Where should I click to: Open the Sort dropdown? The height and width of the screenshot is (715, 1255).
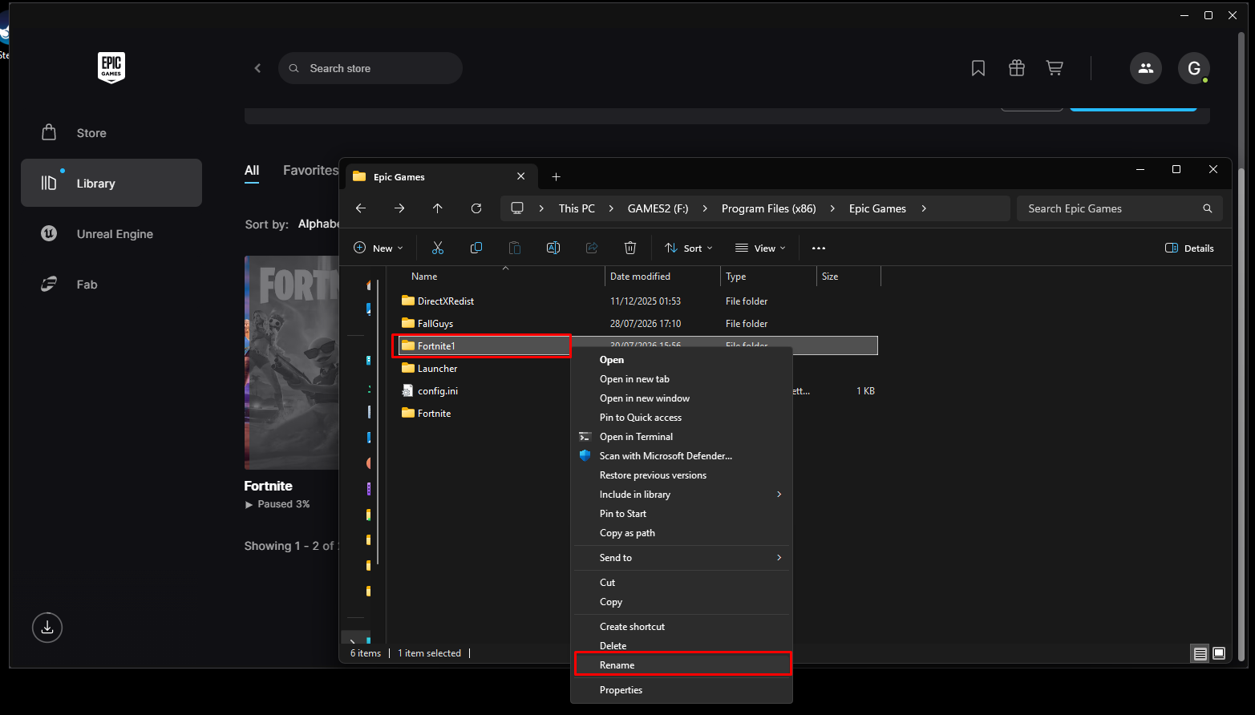coord(689,248)
